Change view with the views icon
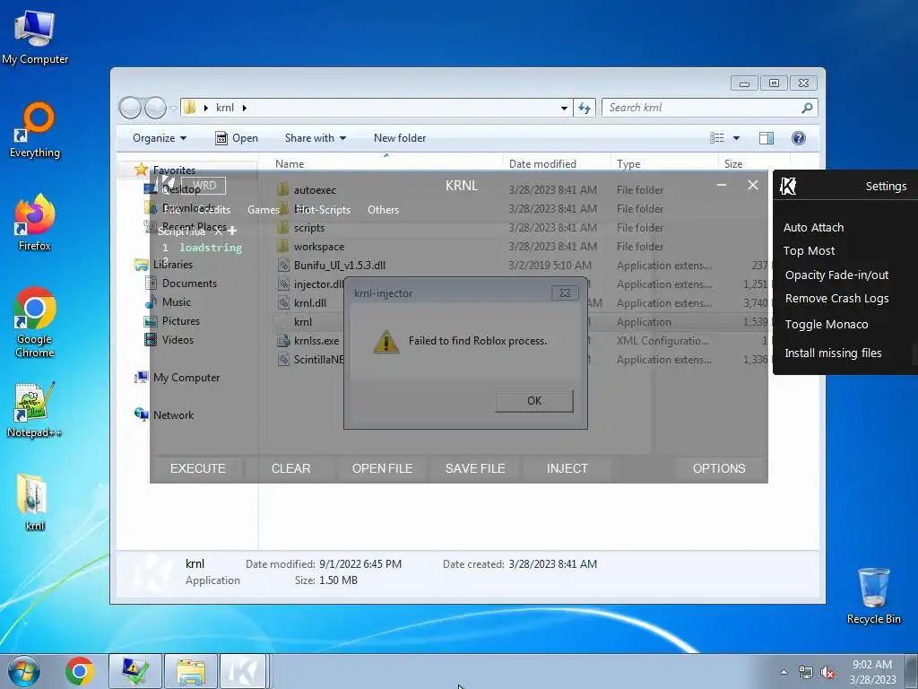 (716, 138)
